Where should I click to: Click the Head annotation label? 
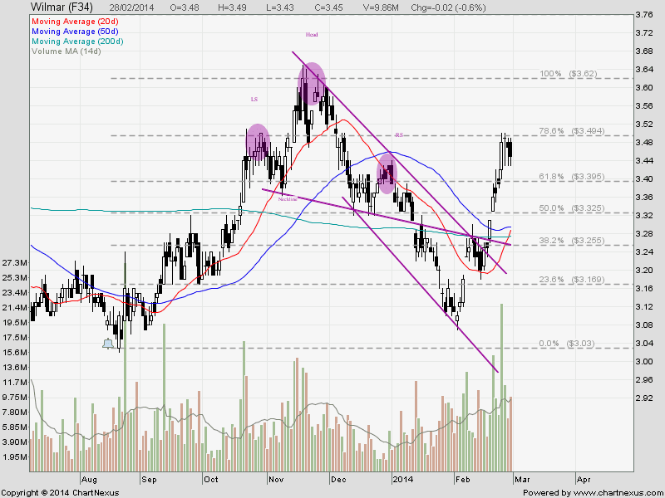click(312, 35)
